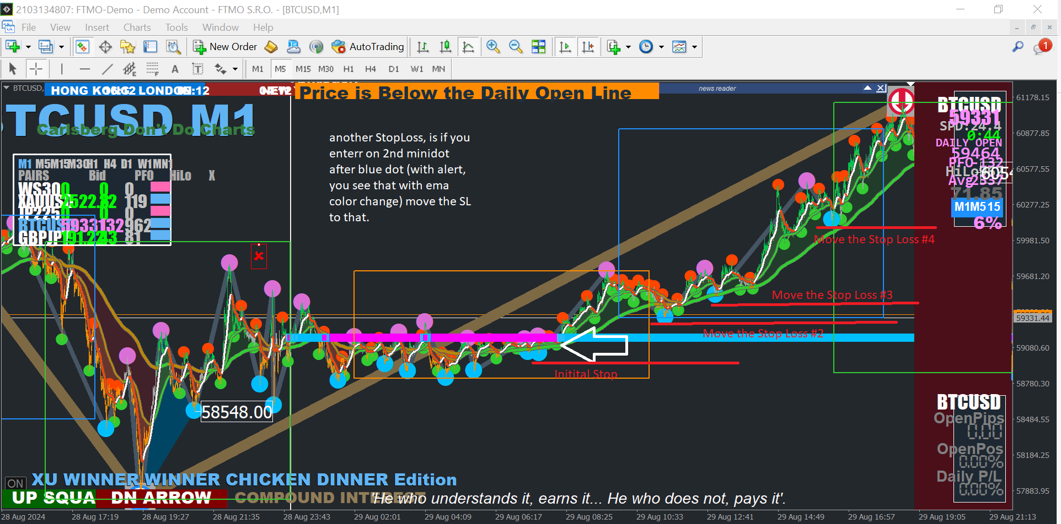The width and height of the screenshot is (1061, 524).
Task: Show the Navigator folder-star icon
Action: point(128,47)
